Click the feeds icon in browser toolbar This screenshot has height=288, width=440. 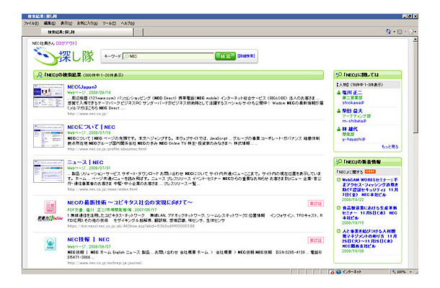coord(400,32)
